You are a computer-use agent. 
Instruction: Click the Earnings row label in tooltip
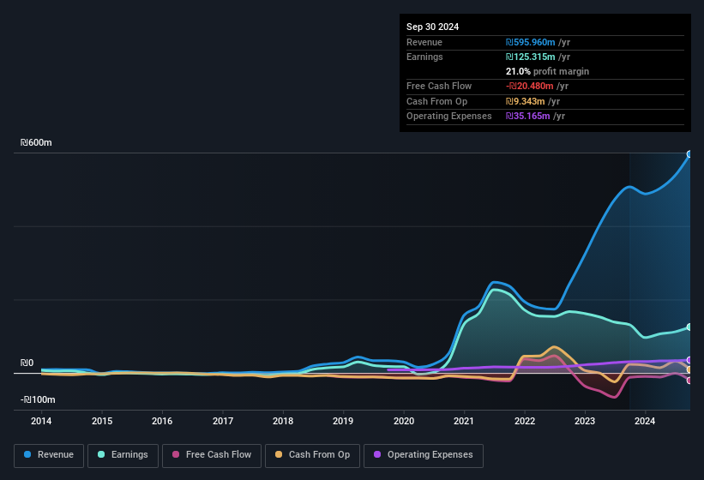tap(424, 57)
